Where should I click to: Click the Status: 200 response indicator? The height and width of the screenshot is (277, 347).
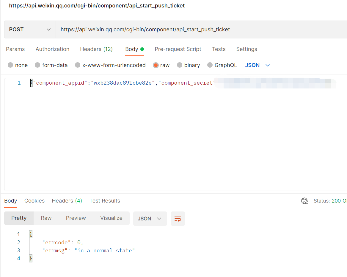330,201
